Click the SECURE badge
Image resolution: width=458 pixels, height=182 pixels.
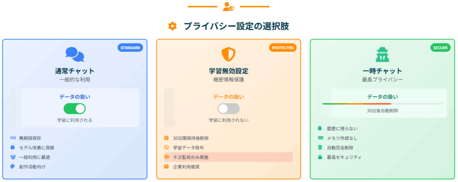click(x=440, y=48)
